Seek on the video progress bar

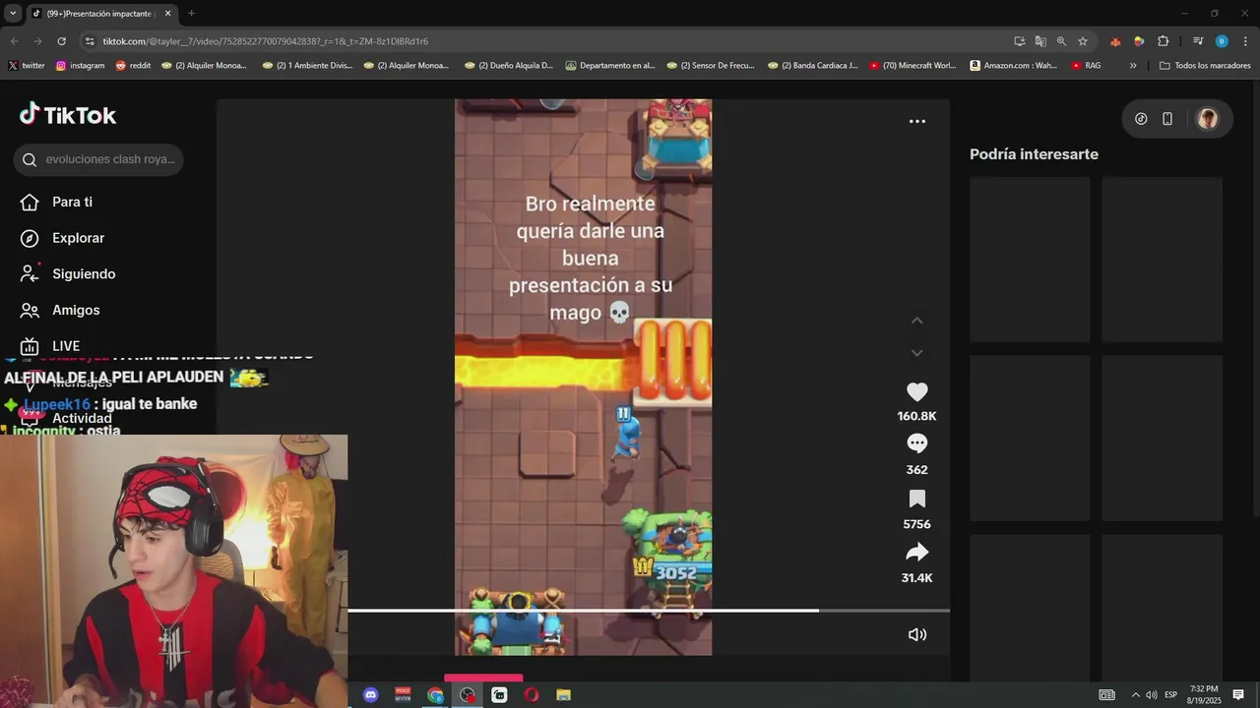point(649,611)
